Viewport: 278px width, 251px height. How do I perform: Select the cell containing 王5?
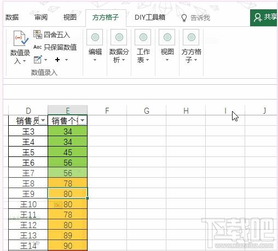pyautogui.click(x=28, y=152)
